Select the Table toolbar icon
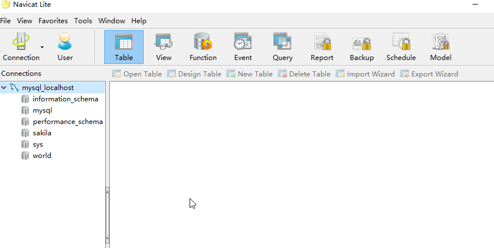 tap(124, 46)
